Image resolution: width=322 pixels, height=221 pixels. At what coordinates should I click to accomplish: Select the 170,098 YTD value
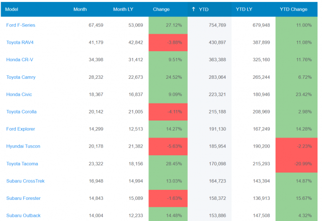(x=217, y=164)
